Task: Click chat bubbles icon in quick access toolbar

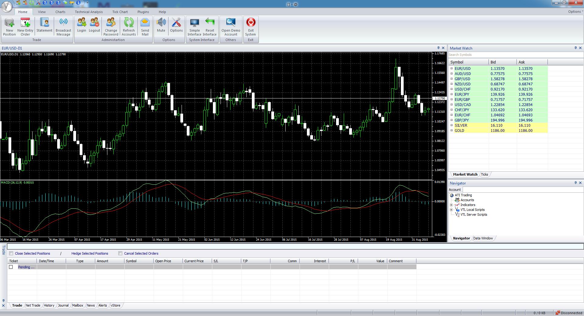Action: pos(65,2)
